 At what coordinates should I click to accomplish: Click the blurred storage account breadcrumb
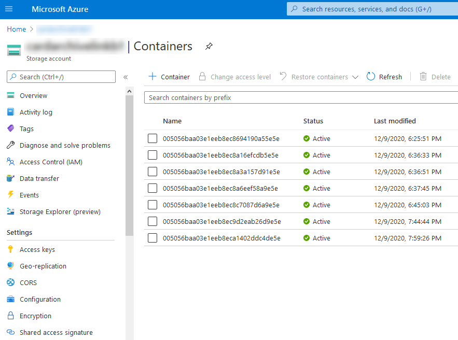click(x=64, y=29)
